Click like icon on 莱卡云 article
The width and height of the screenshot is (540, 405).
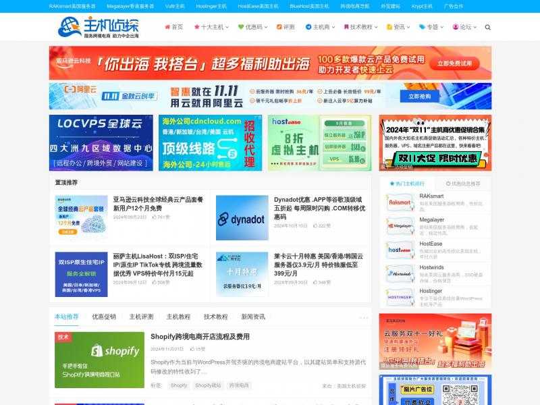(315, 282)
